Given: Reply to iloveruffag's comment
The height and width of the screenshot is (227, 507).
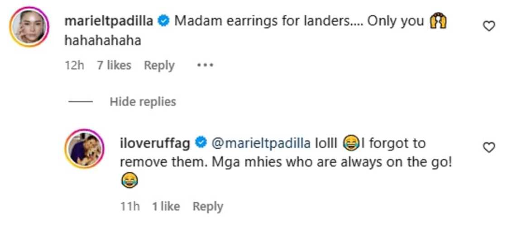Looking at the screenshot, I should click(208, 207).
